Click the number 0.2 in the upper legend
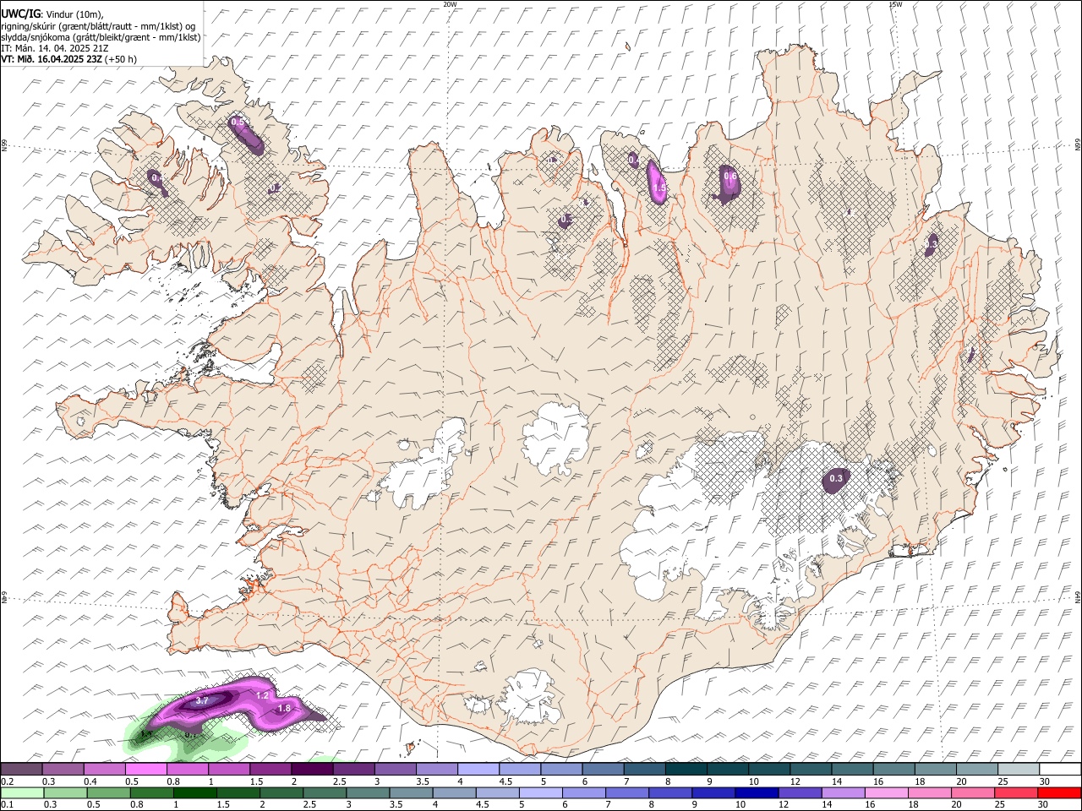Screen dimensions: 1082x811 pyautogui.click(x=7, y=781)
